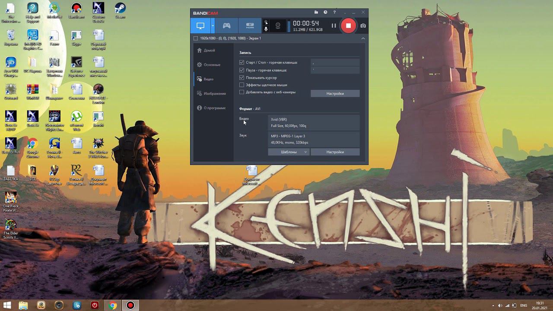Open MediaGet desktop icon
The width and height of the screenshot is (553, 311).
point(54,11)
